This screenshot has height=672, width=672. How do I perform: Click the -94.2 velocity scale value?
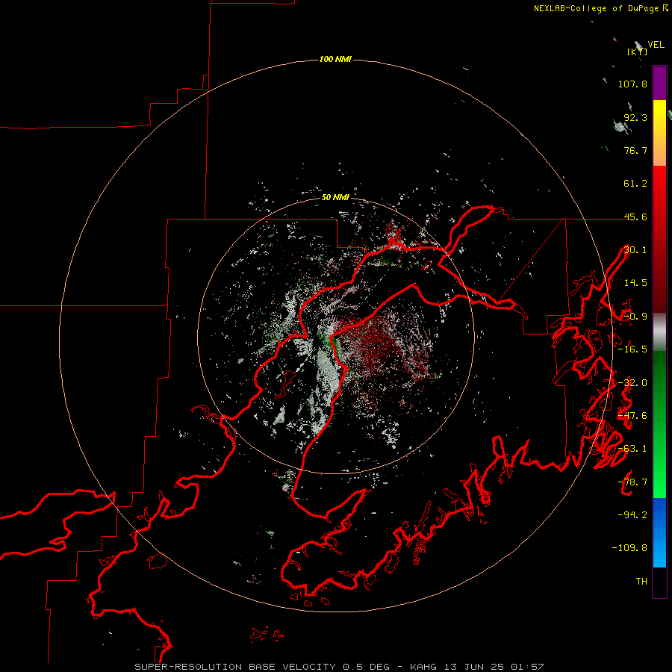pos(632,515)
